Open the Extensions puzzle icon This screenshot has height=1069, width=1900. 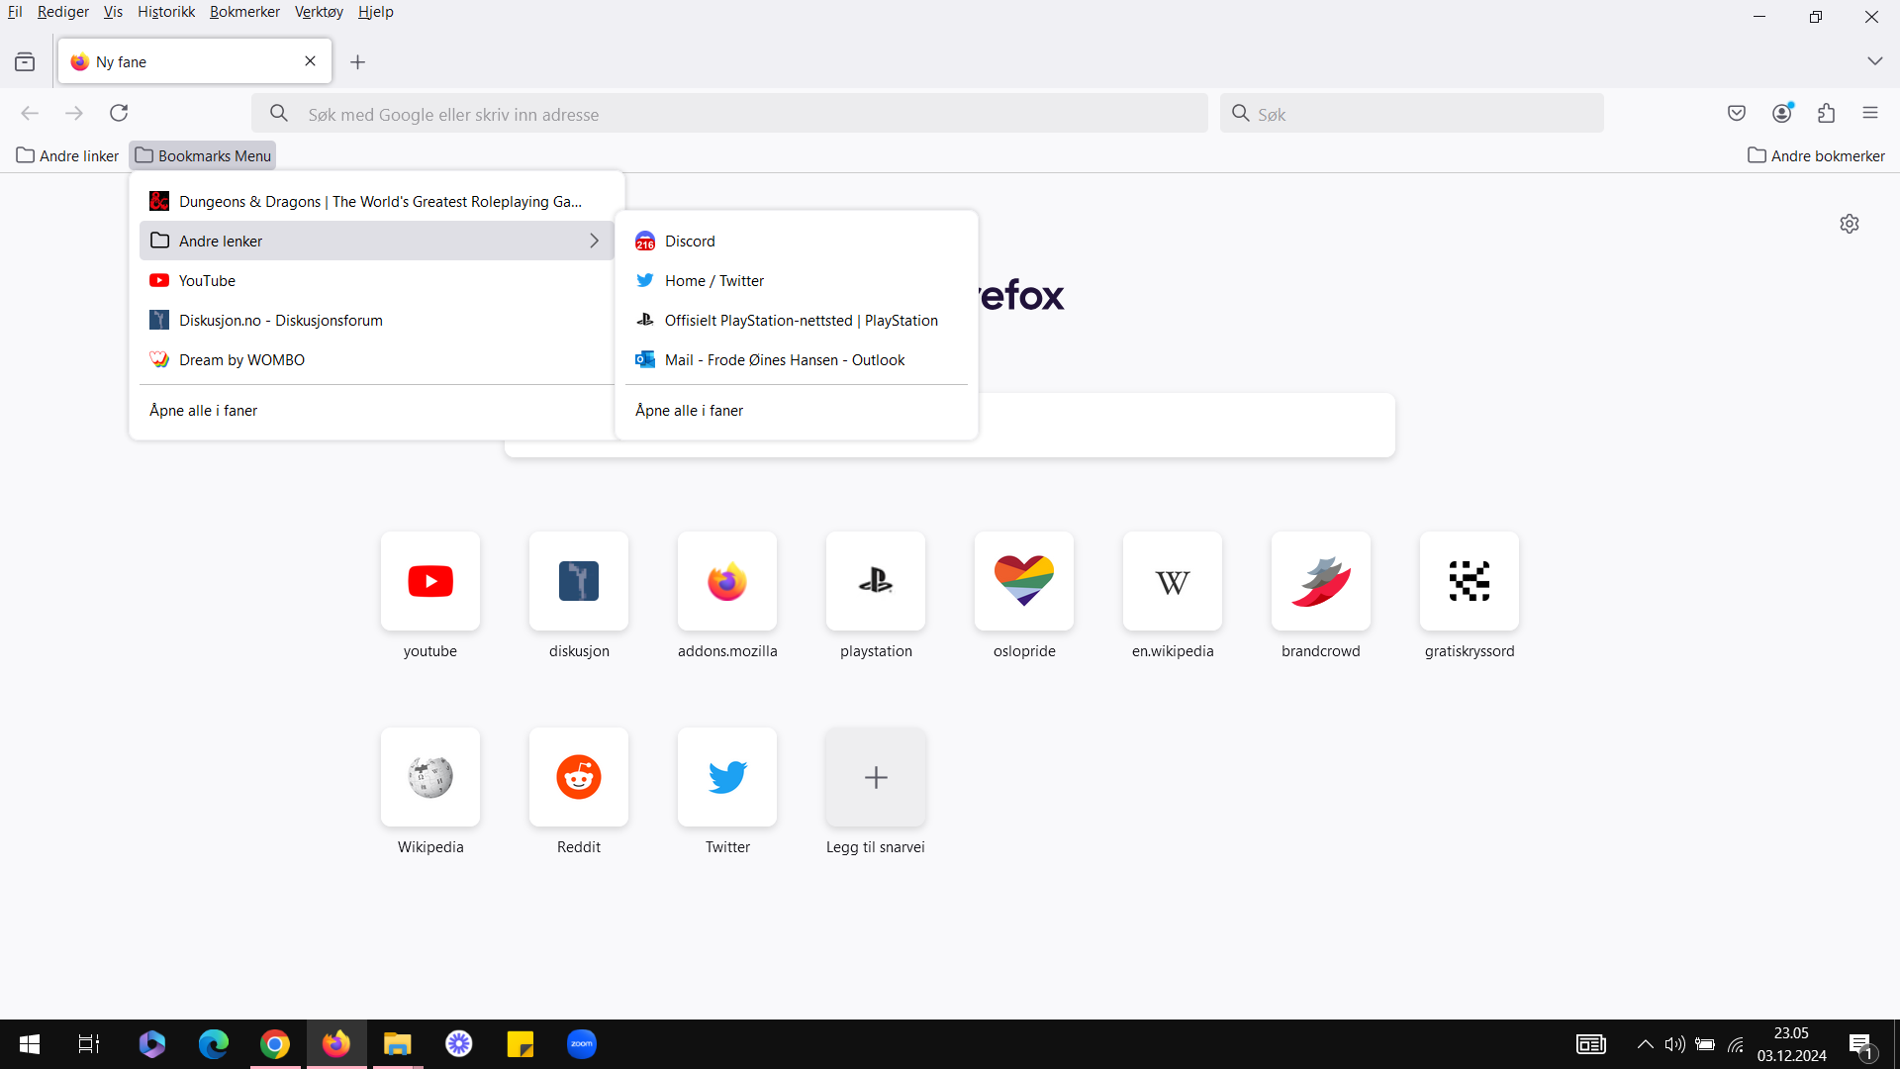click(x=1827, y=113)
